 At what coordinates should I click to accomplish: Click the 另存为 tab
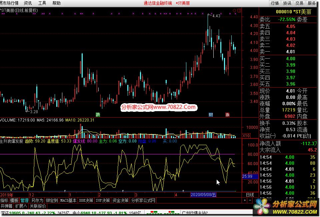37,200
